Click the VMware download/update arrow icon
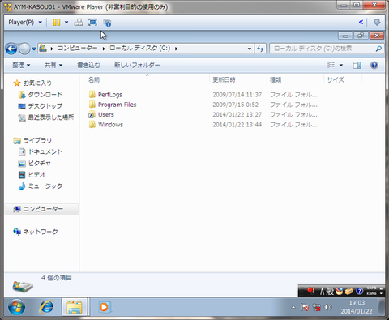The height and width of the screenshot is (320, 389). coord(377,23)
